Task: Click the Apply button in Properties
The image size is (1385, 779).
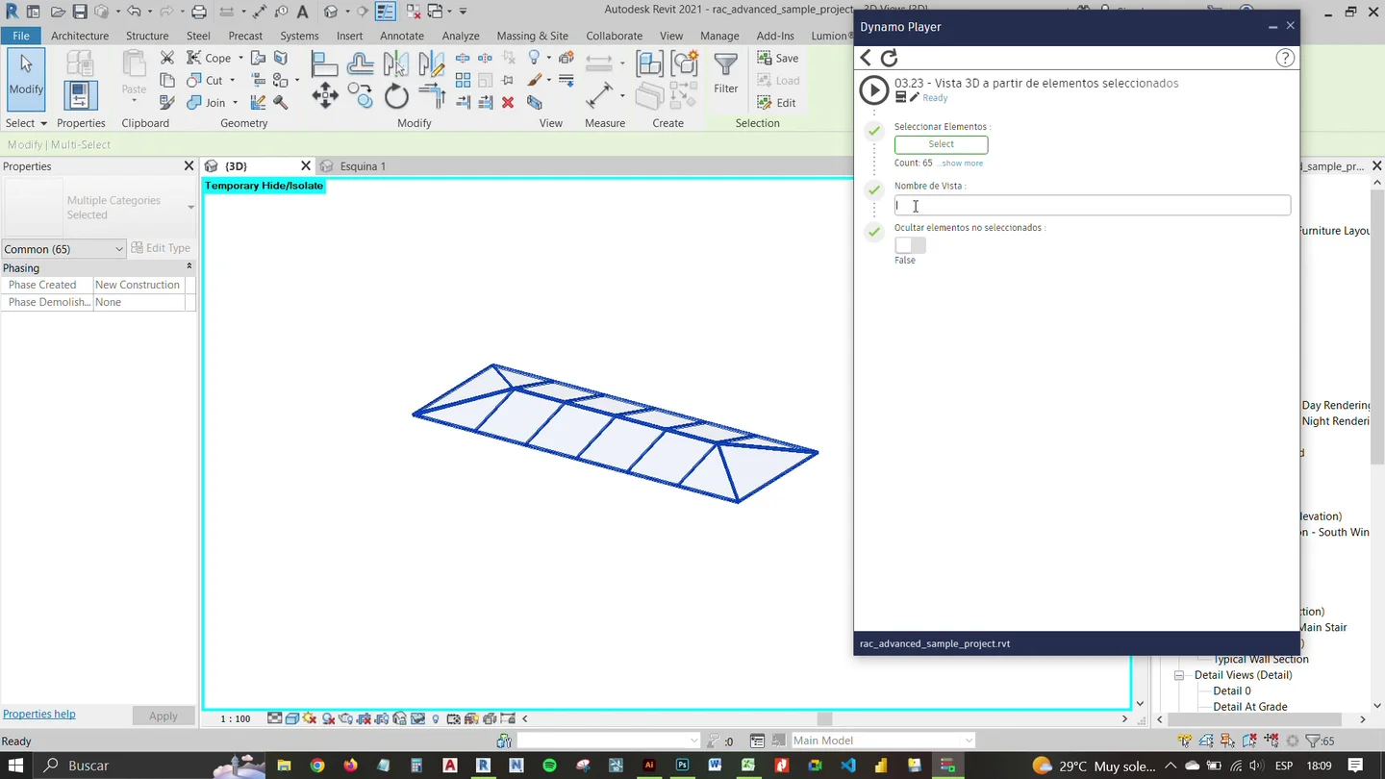Action: coord(163,716)
